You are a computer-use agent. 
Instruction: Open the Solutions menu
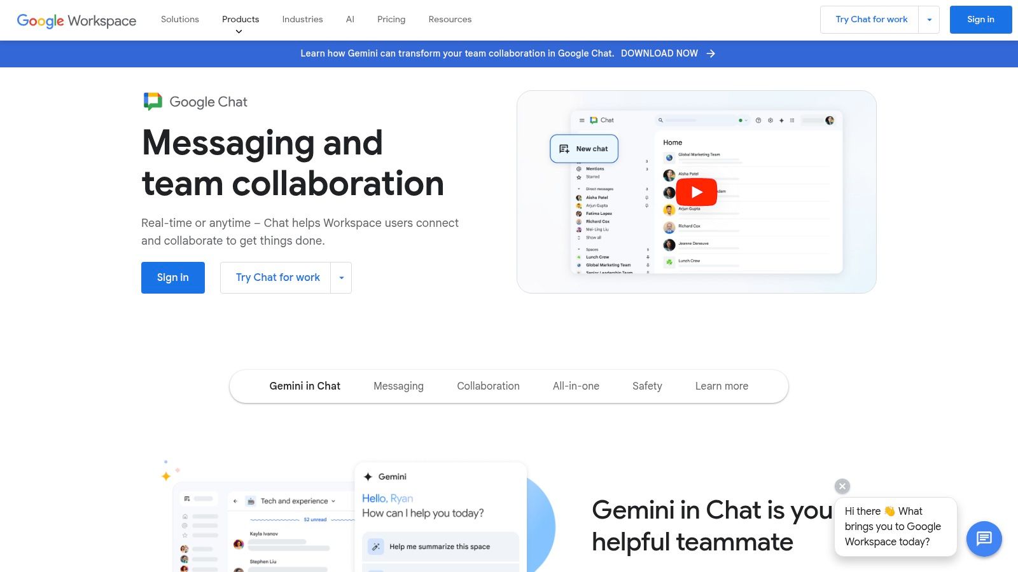coord(180,20)
